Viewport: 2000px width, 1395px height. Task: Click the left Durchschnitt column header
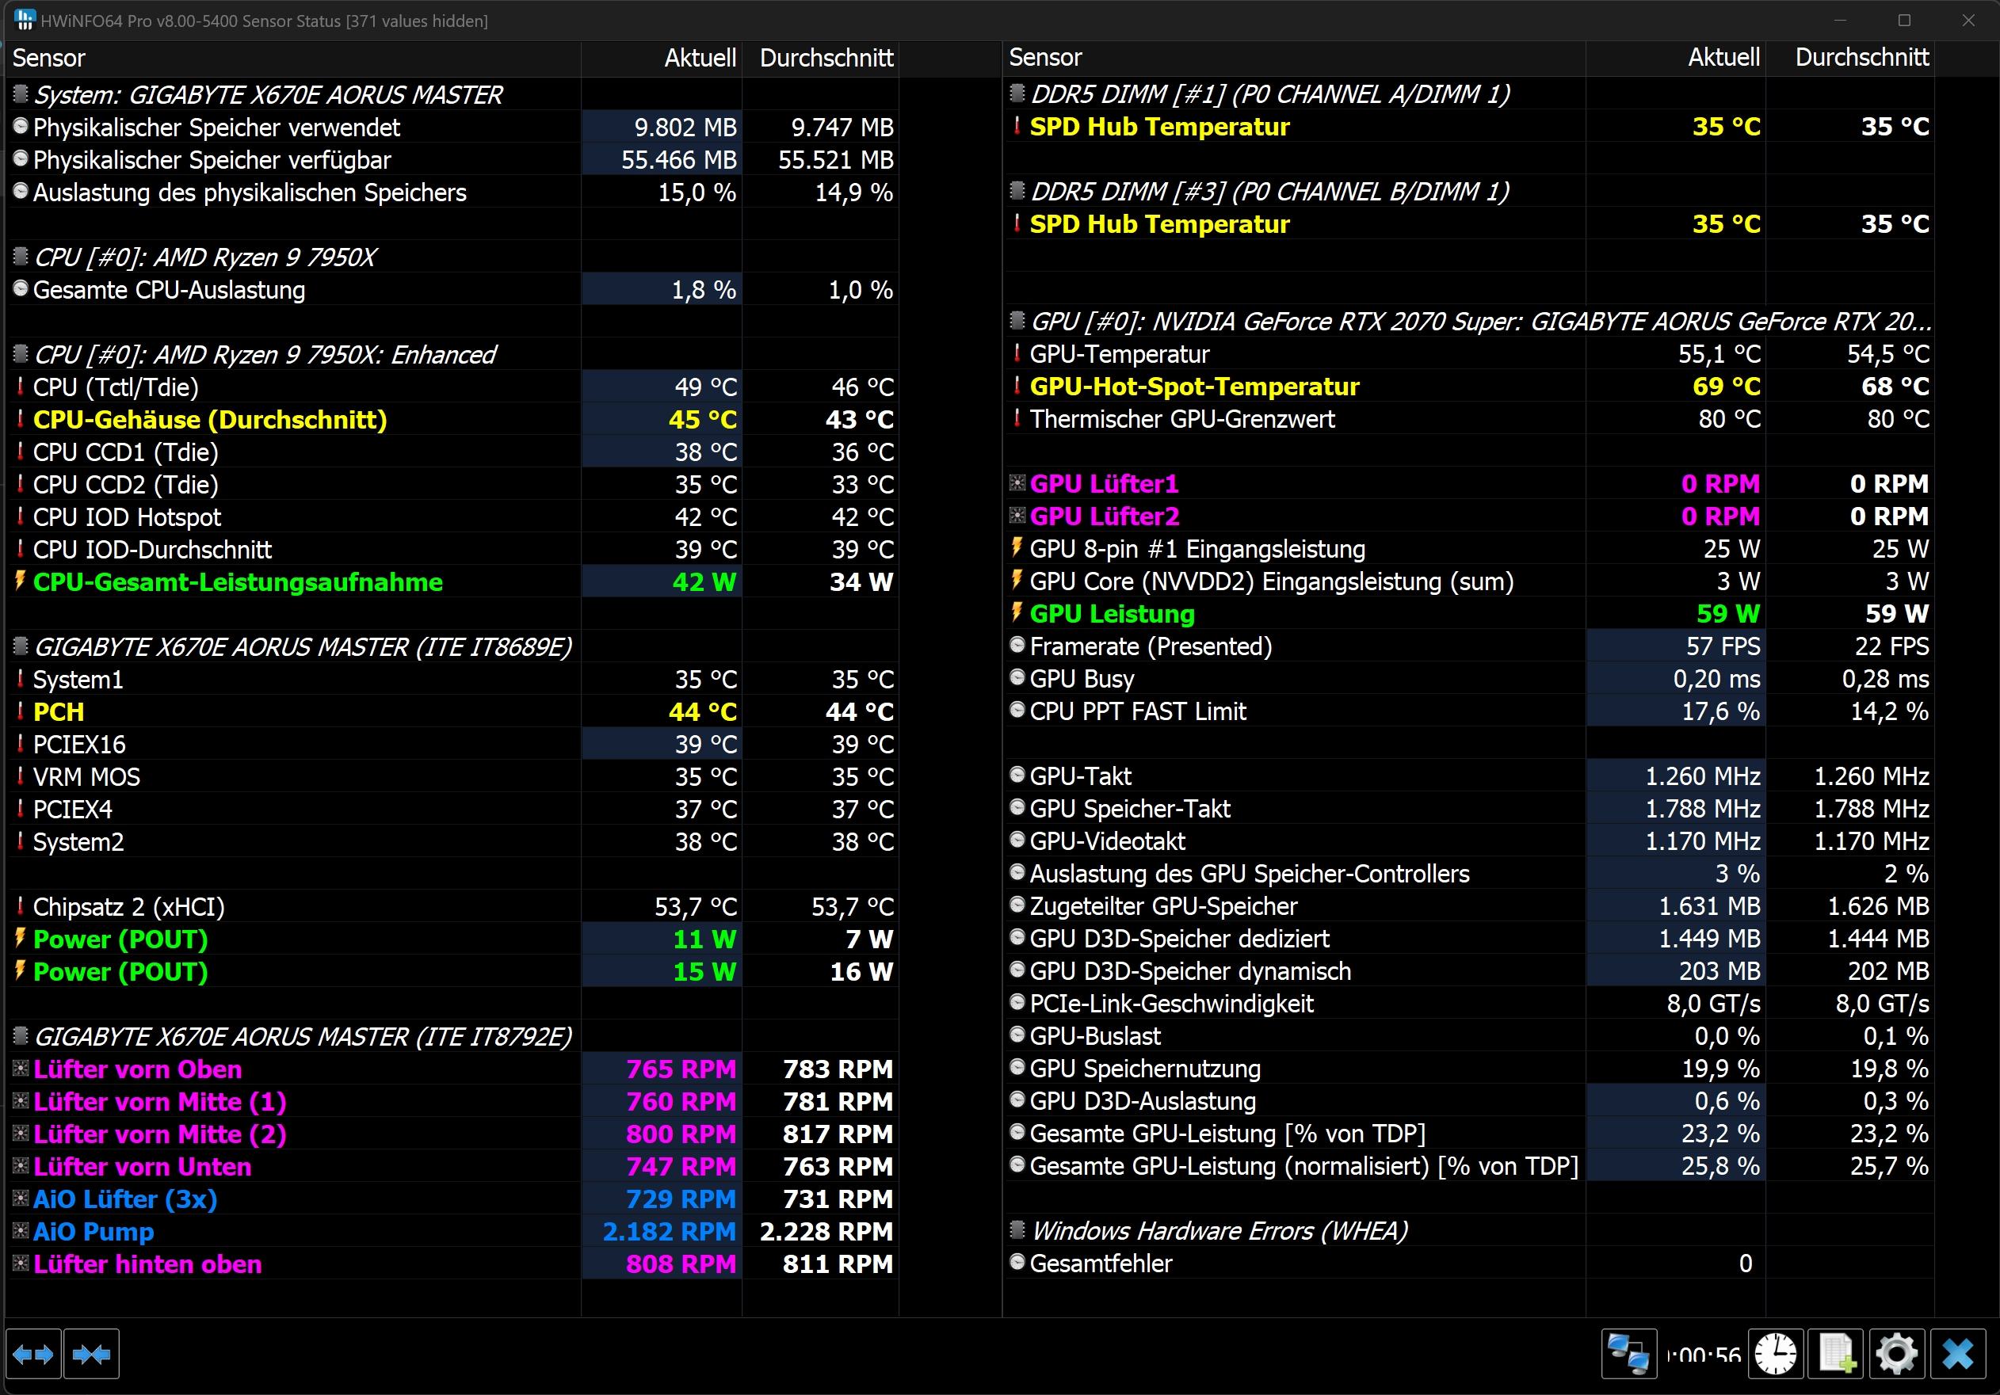[824, 59]
